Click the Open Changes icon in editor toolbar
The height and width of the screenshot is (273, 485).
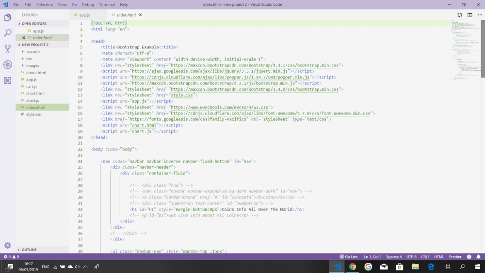coord(460,15)
